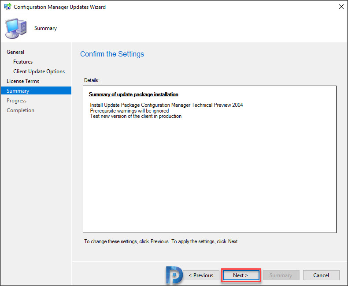Click the disabled Summary button

point(281,275)
